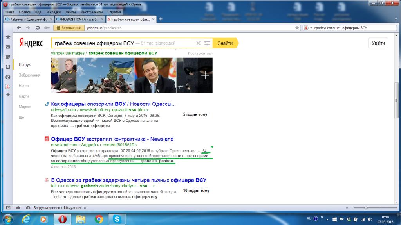Open the Как офицеры опозорили ВСУ result
Viewport: 401px width, 225px height.
click(113, 104)
